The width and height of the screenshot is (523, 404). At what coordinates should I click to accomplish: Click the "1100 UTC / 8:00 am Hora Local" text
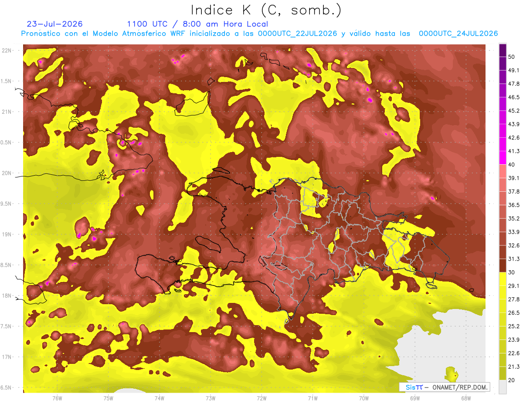[197, 24]
